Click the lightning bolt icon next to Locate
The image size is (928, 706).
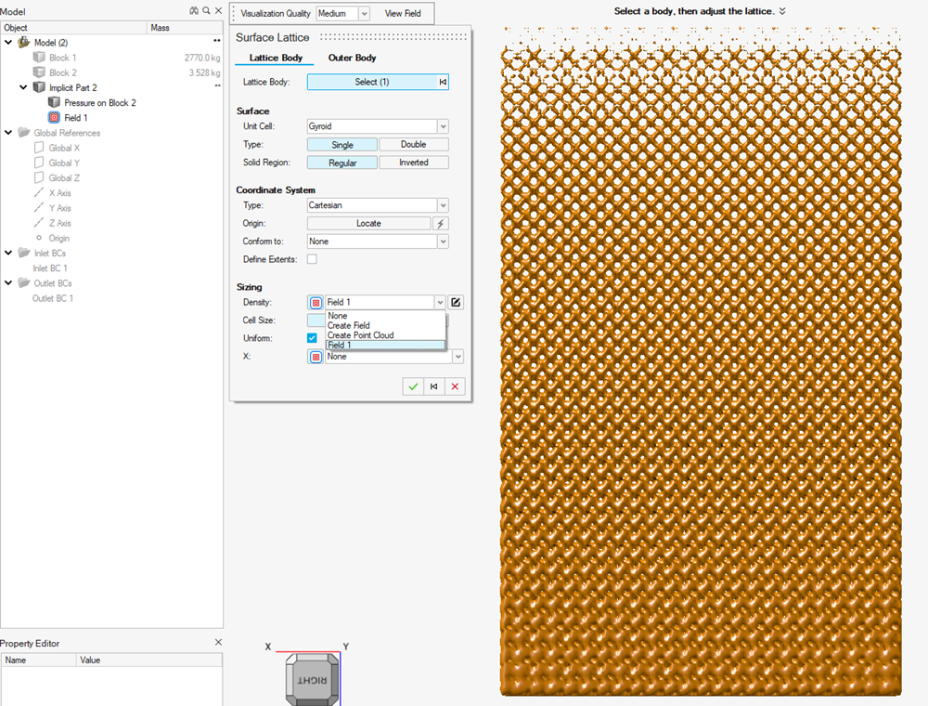pos(442,224)
